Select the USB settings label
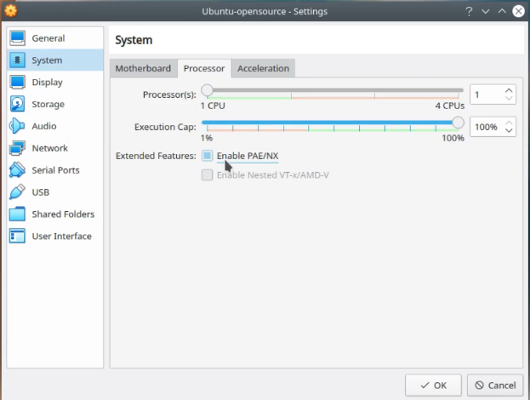530x400 pixels. coord(41,192)
